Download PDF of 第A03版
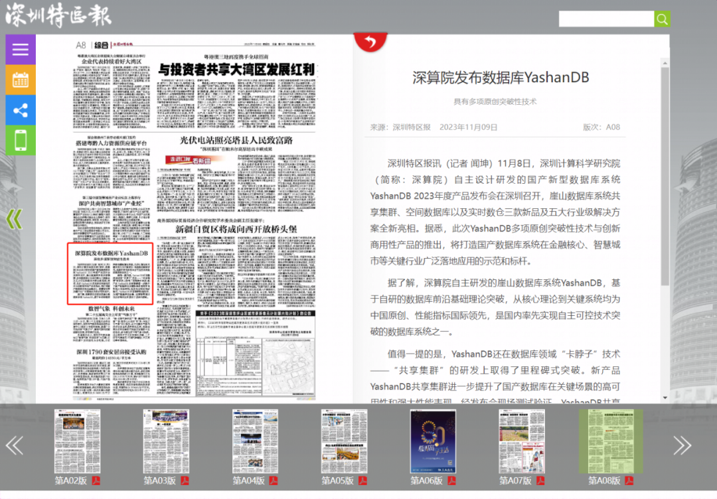Image resolution: width=717 pixels, height=499 pixels. point(185,480)
